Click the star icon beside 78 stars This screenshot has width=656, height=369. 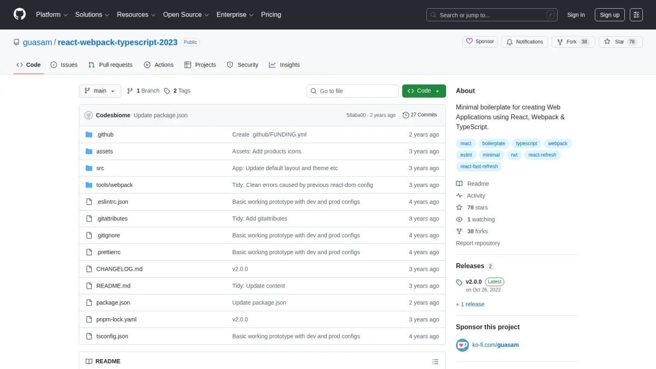click(459, 208)
